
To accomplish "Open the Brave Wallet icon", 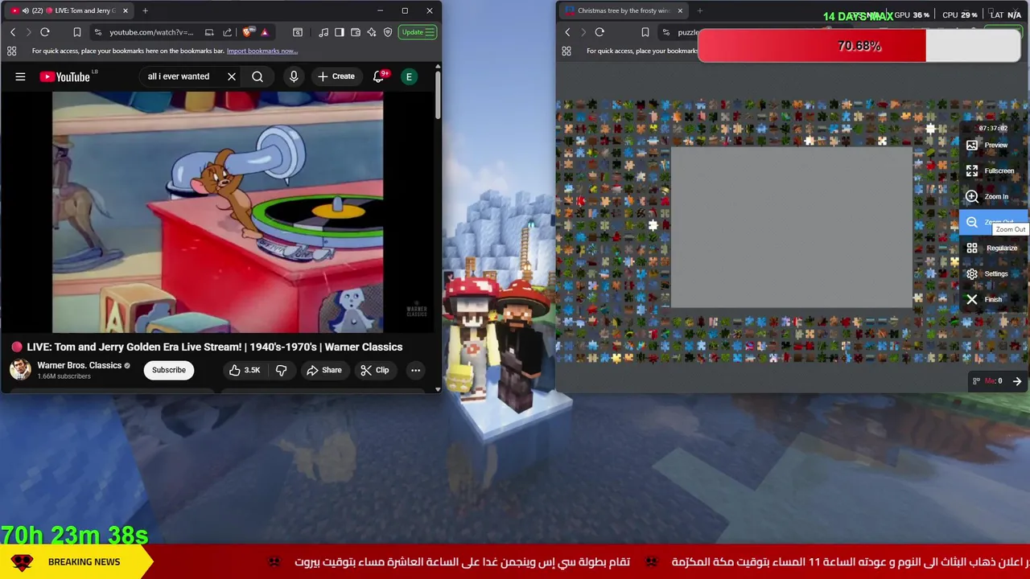I will 355,32.
